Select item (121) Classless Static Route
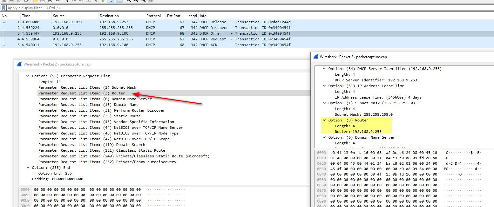 [x=102, y=150]
